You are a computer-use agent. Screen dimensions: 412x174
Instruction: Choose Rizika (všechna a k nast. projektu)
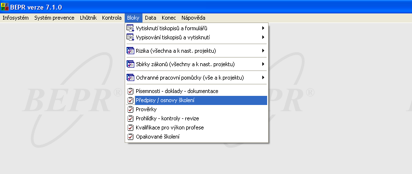(x=196, y=51)
